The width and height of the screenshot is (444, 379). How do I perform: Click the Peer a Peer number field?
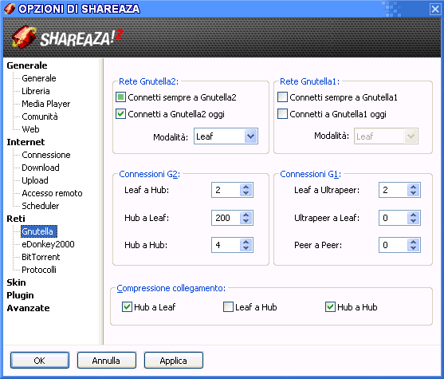pos(393,245)
